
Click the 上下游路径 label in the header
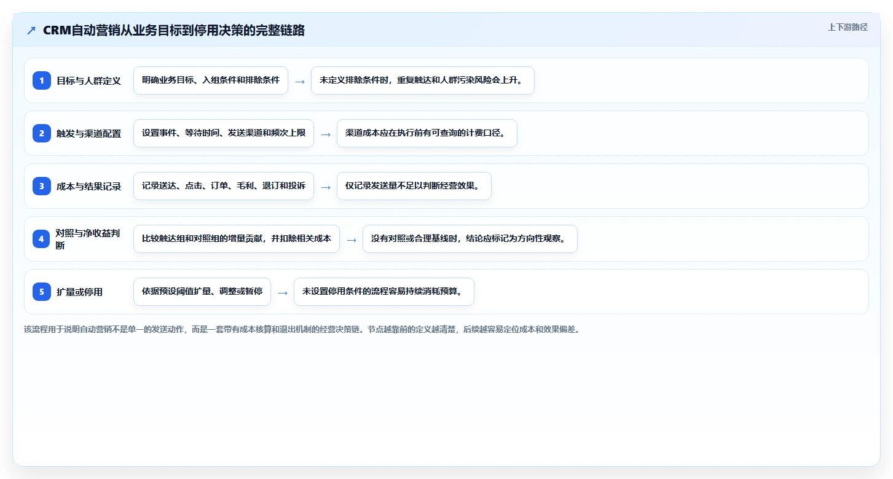(x=848, y=27)
